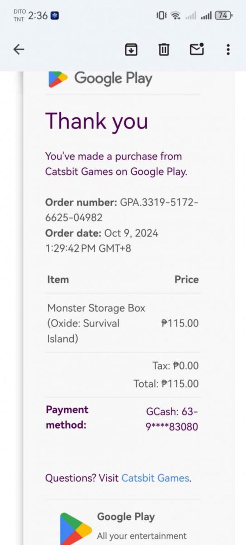Archive this email with the archive icon
This screenshot has height=545, width=246.
(x=131, y=50)
